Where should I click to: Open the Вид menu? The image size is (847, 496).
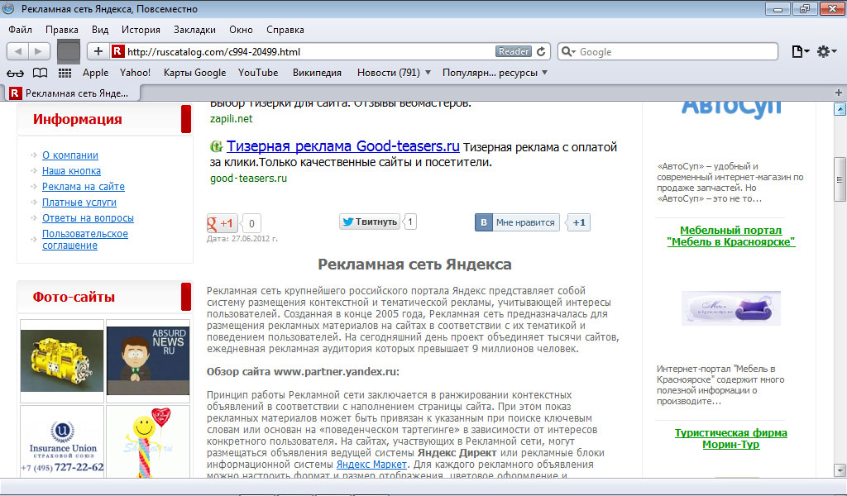(100, 30)
